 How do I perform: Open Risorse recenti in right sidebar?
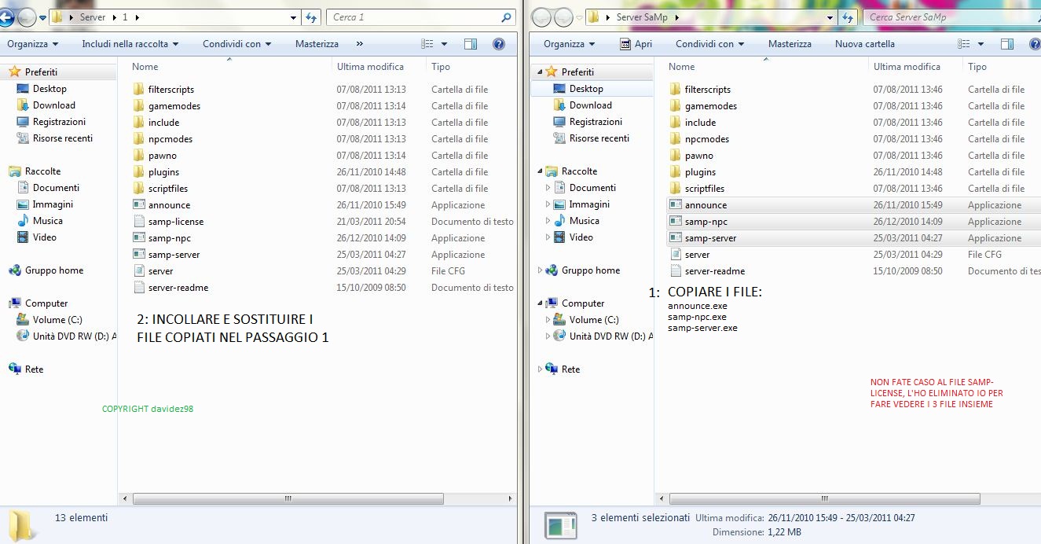pyautogui.click(x=599, y=138)
